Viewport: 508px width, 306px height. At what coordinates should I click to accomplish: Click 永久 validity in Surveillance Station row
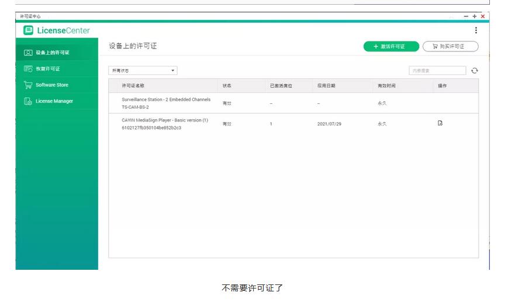tap(382, 103)
